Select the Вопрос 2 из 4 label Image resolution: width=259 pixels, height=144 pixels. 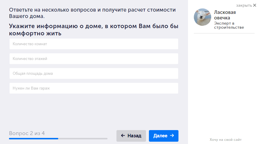coord(27,133)
